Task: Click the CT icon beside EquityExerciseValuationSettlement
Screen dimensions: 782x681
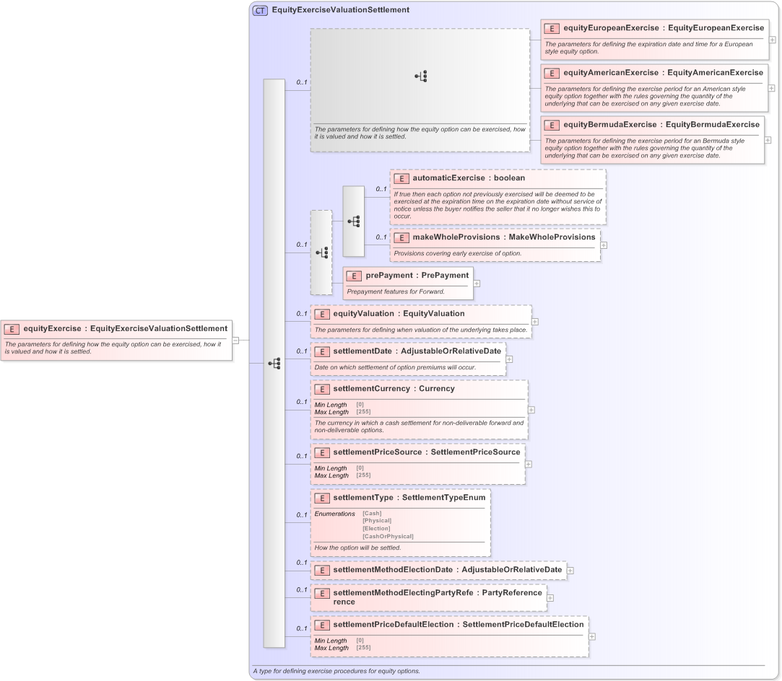Action: [261, 11]
